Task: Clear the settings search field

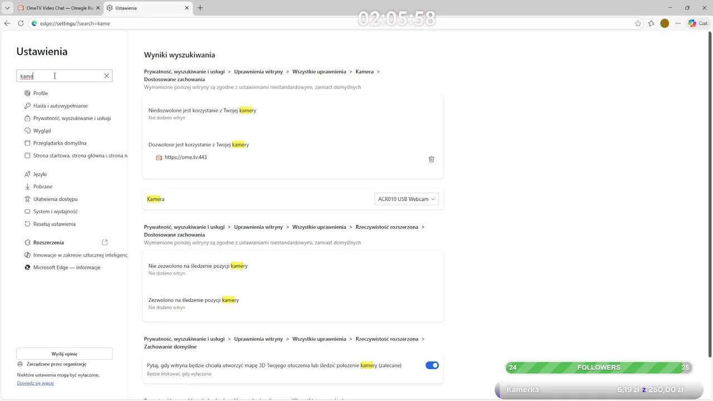Action: (x=106, y=76)
